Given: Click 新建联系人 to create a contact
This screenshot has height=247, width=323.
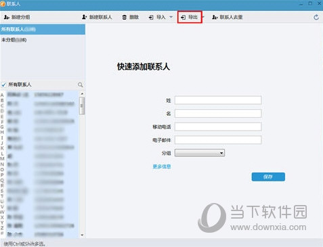Looking at the screenshot, I should pyautogui.click(x=97, y=17).
